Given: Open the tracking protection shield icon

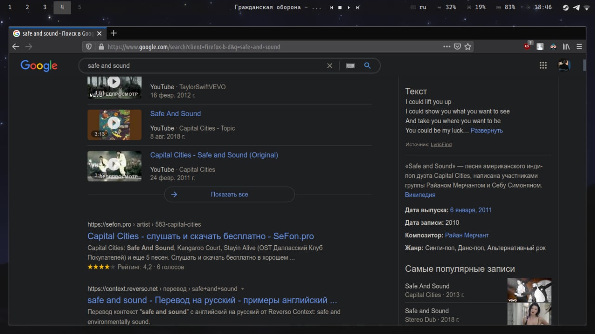Looking at the screenshot, I should tap(89, 46).
